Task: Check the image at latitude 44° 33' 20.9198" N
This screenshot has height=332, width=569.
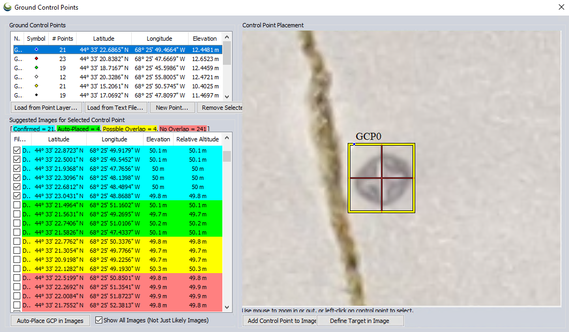Action: click(17, 259)
